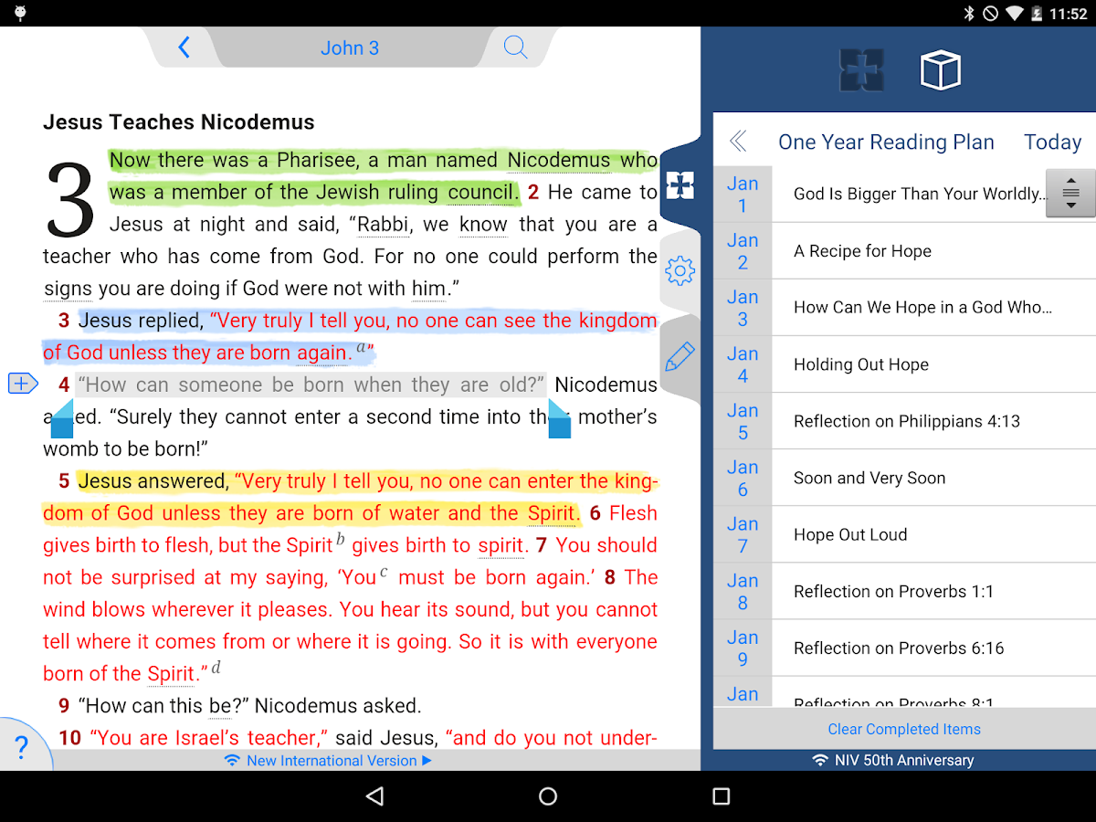Open 'Soon and Very Soon' reading
Image resolution: width=1096 pixels, height=822 pixels.
coord(934,478)
